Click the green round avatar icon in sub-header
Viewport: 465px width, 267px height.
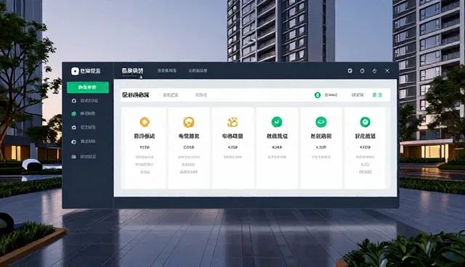[x=318, y=95]
